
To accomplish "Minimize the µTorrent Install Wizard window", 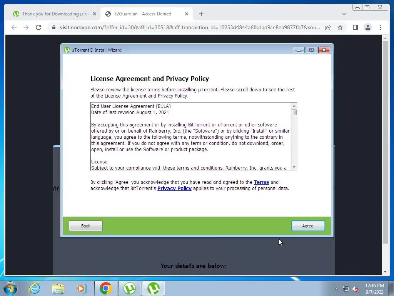I will 299,50.
